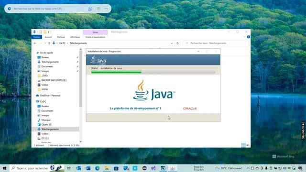Open File Explorer from the taskbar
Image resolution: width=306 pixels, height=172 pixels.
tap(107, 168)
